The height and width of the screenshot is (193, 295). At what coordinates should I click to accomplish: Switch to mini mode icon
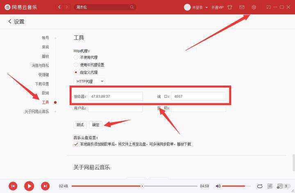268,7
